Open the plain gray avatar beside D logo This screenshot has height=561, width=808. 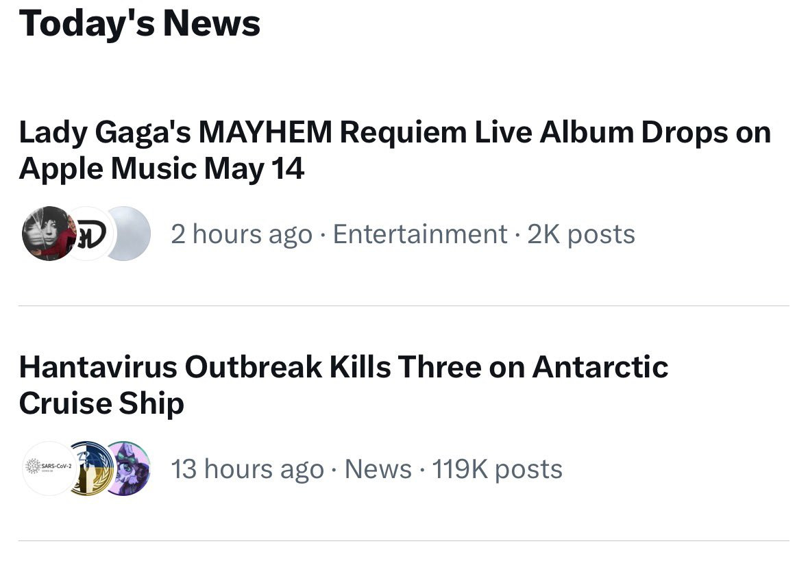[x=127, y=234]
